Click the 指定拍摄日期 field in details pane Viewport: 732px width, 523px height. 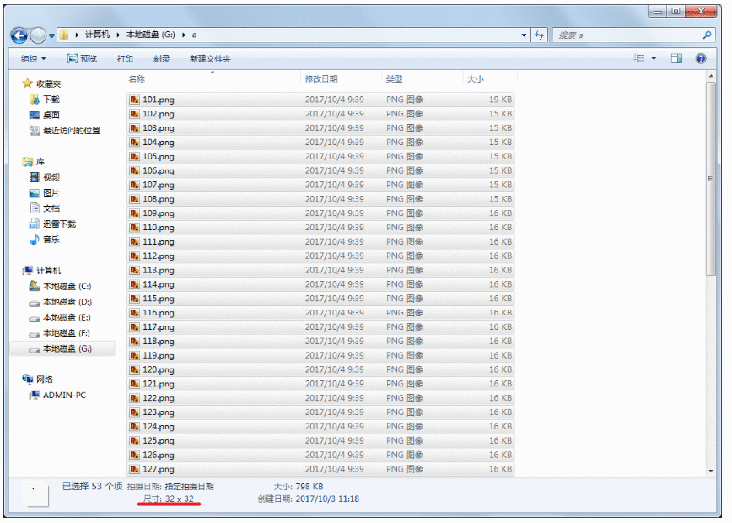(189, 487)
